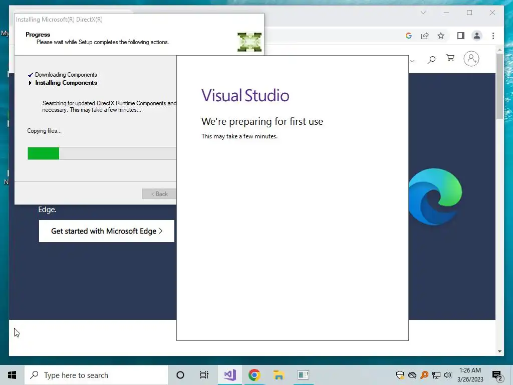The height and width of the screenshot is (385, 513).
Task: Click the Google icon in the address bar
Action: tap(409, 36)
